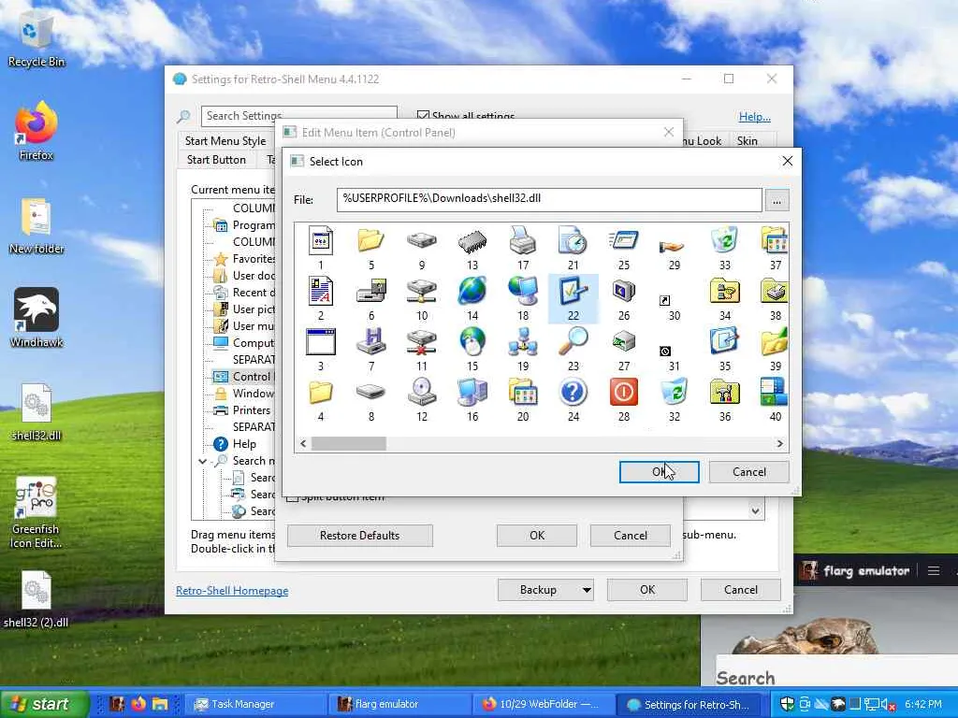Switch to Start Button tab
The image size is (958, 718).
pyautogui.click(x=216, y=160)
